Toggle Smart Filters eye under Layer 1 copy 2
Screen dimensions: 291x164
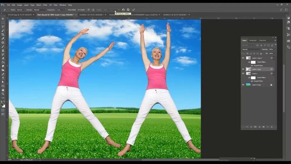[249, 62]
